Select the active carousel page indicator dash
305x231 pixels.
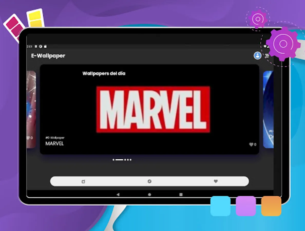click(119, 160)
